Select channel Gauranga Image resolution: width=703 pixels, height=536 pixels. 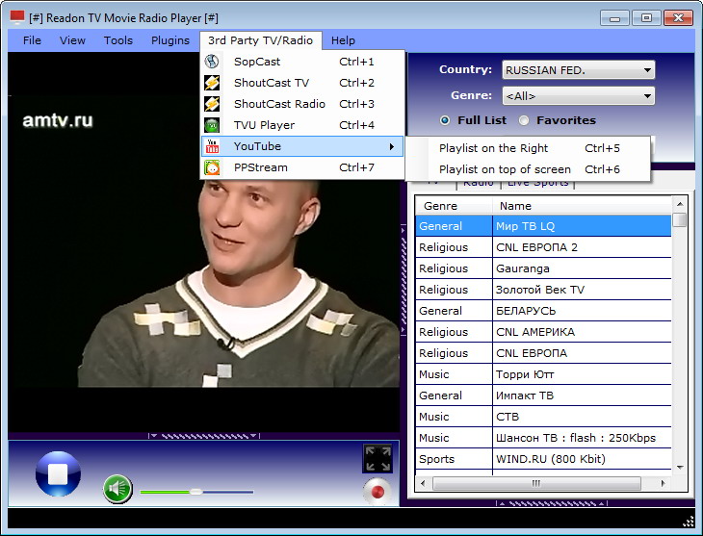pyautogui.click(x=543, y=268)
